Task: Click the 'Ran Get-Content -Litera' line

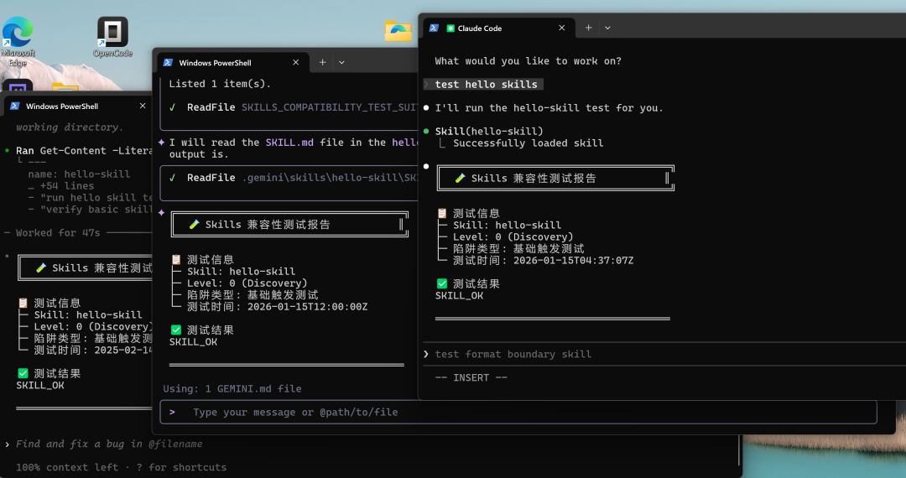Action: pos(84,150)
